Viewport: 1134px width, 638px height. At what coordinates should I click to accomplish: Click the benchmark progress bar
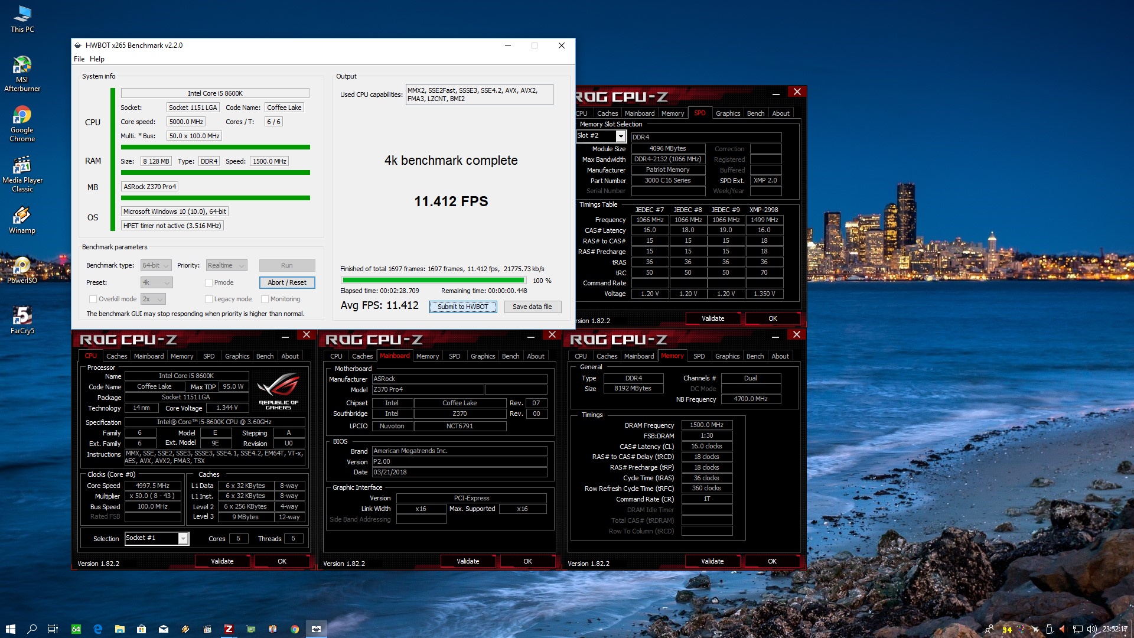pos(434,281)
